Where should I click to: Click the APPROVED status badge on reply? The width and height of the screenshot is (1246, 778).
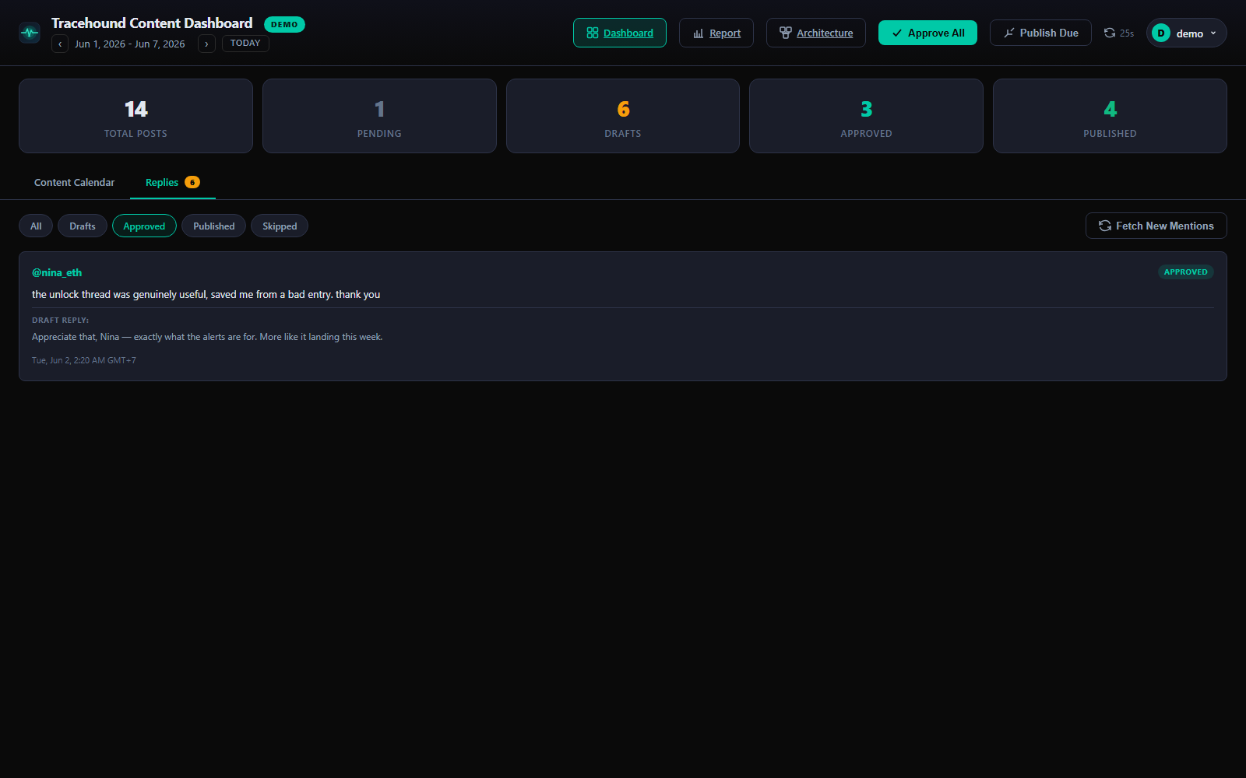pos(1185,272)
